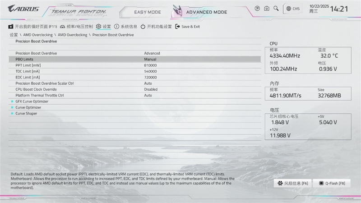The width and height of the screenshot is (361, 203).
Task: Click the Curve Shaper bullet marker
Action: (12, 113)
